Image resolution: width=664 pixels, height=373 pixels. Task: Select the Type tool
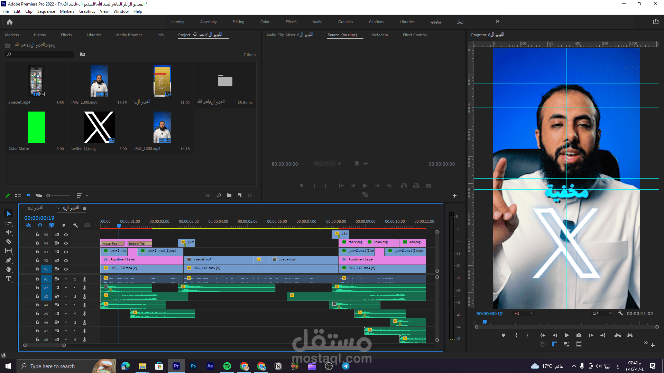click(x=9, y=279)
